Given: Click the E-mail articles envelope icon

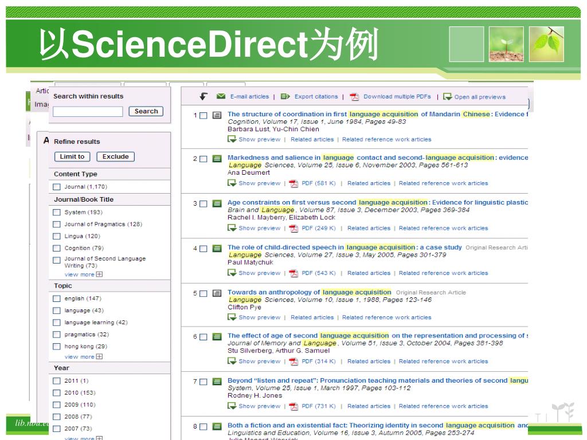Looking at the screenshot, I should (221, 96).
